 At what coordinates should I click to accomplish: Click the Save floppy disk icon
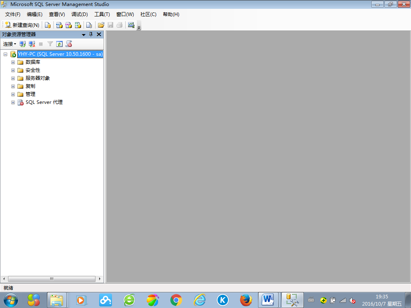point(110,25)
